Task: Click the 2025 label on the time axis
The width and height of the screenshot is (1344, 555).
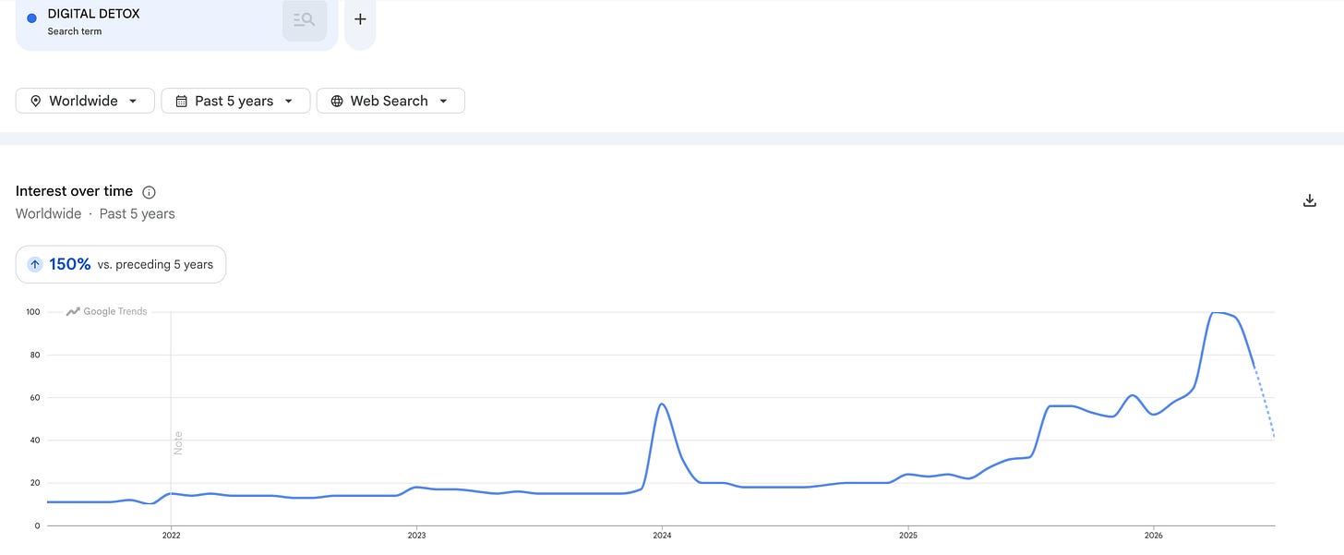Action: (x=907, y=535)
